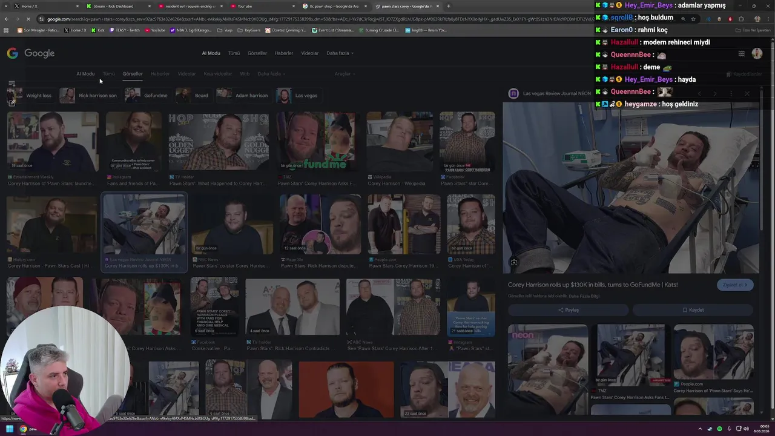Search the preview image with Google Lens

coord(513,262)
